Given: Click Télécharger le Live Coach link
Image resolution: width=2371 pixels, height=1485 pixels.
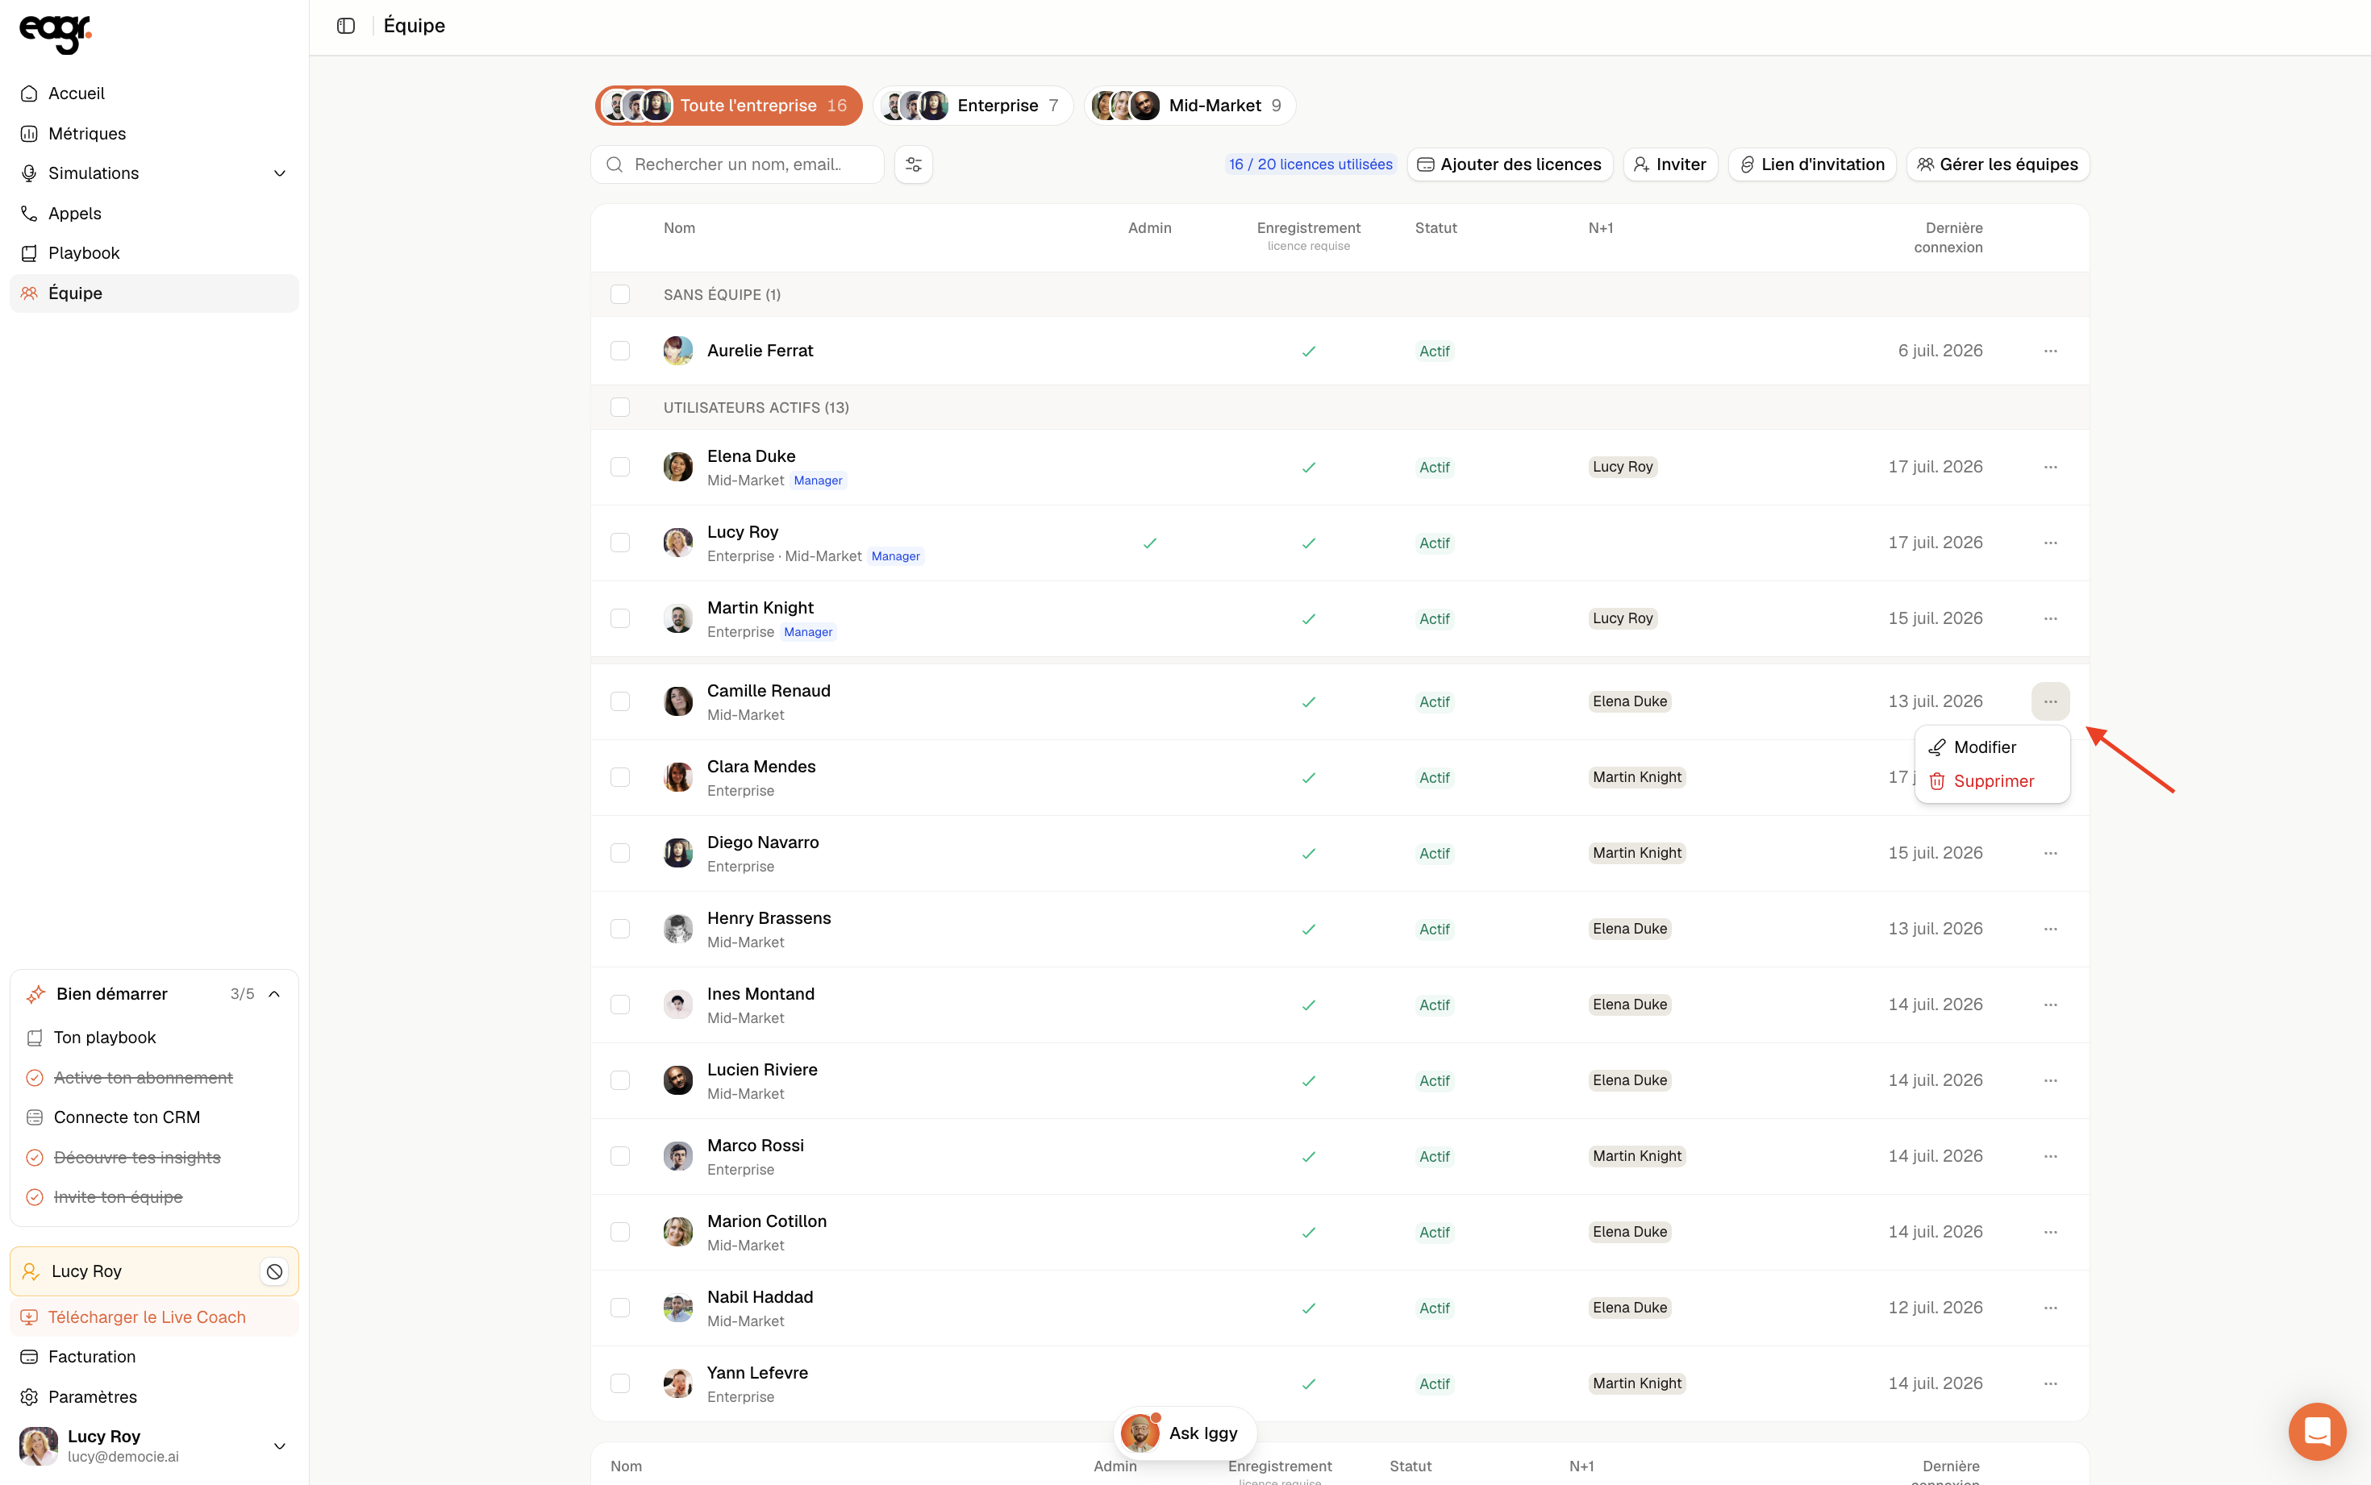Looking at the screenshot, I should click(154, 1317).
